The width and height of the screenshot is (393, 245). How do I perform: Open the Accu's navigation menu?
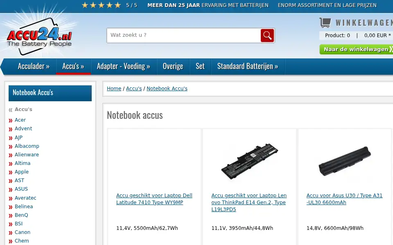73,66
